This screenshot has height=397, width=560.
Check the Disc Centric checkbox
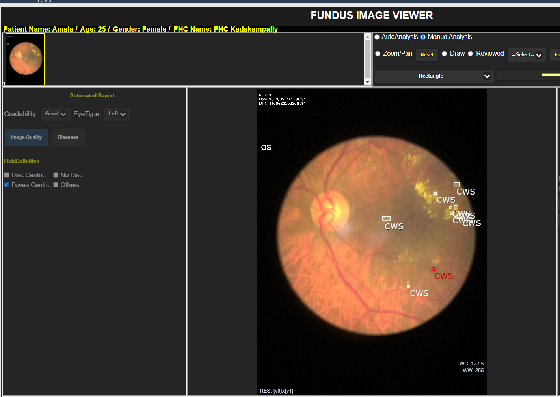coord(7,175)
